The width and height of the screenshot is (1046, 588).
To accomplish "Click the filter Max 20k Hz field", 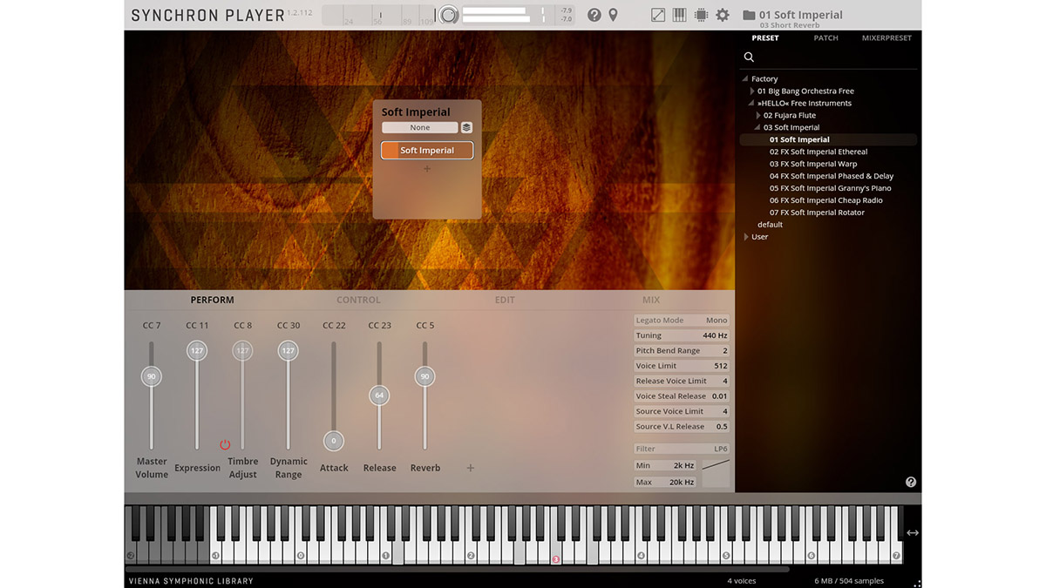I will (x=667, y=482).
